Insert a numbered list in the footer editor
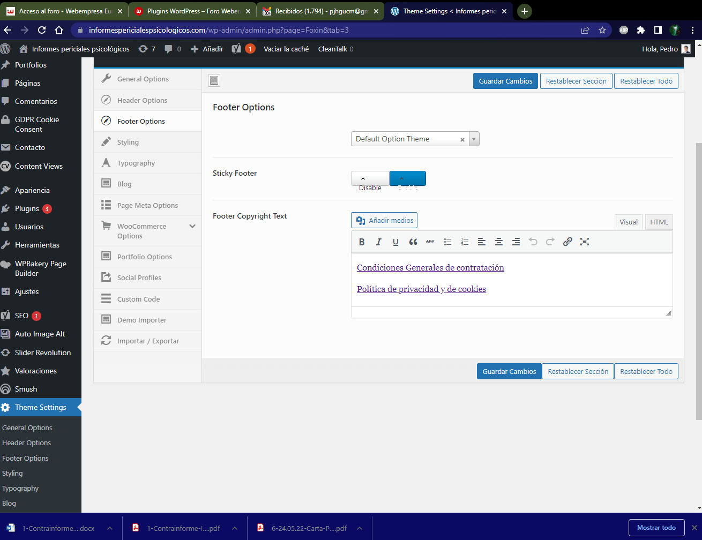This screenshot has width=702, height=540. (465, 242)
